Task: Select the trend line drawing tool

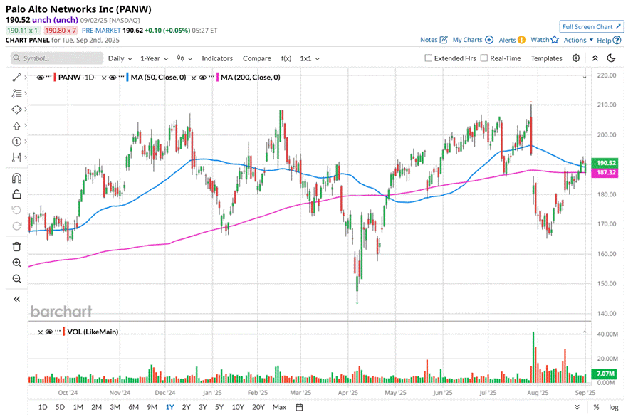Action: point(16,78)
